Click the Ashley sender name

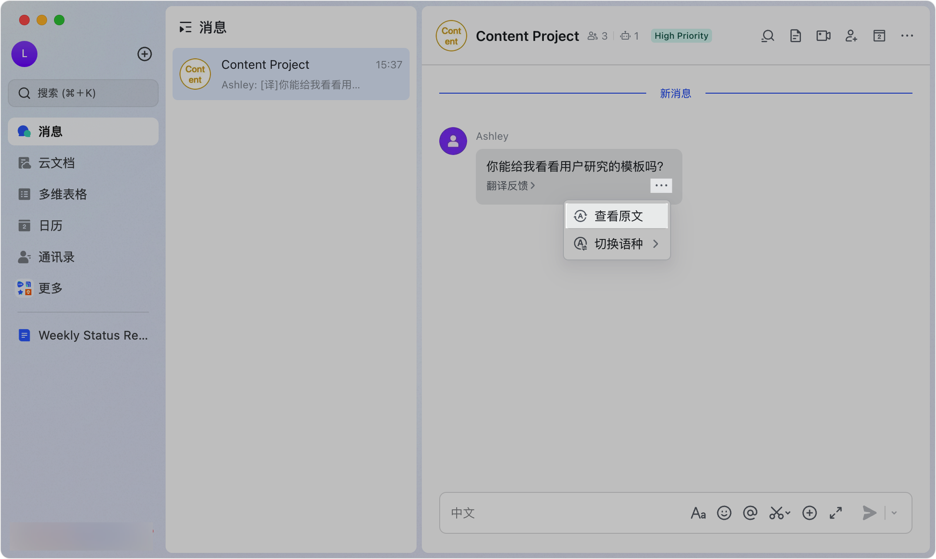(x=492, y=136)
